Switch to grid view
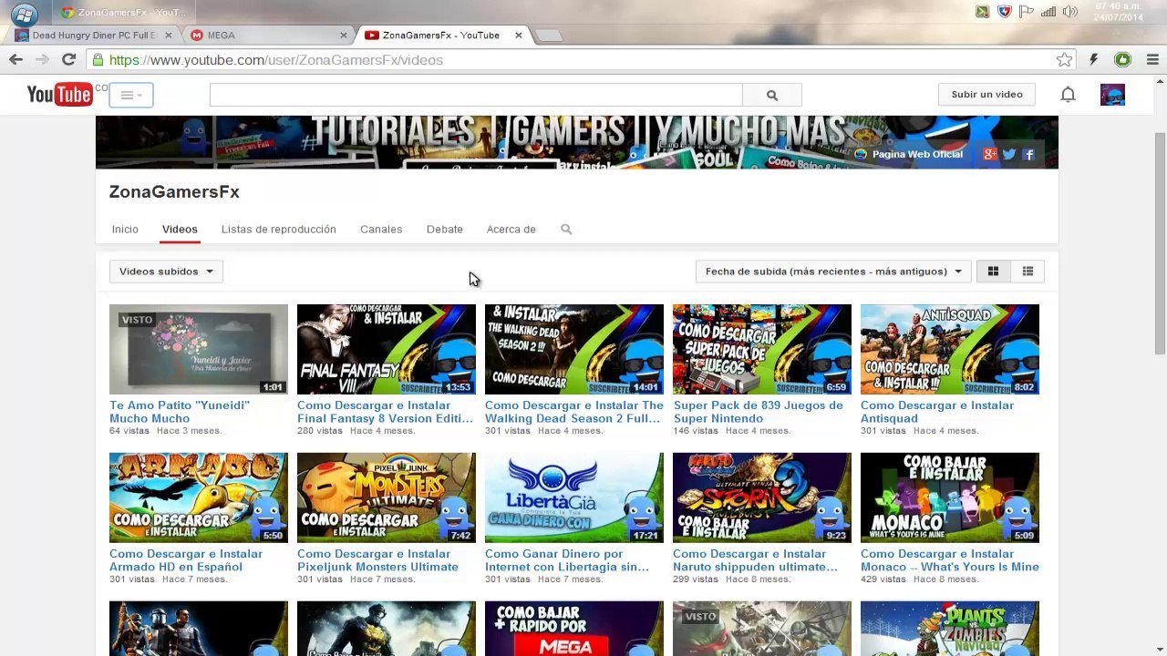The height and width of the screenshot is (656, 1167). coord(993,272)
